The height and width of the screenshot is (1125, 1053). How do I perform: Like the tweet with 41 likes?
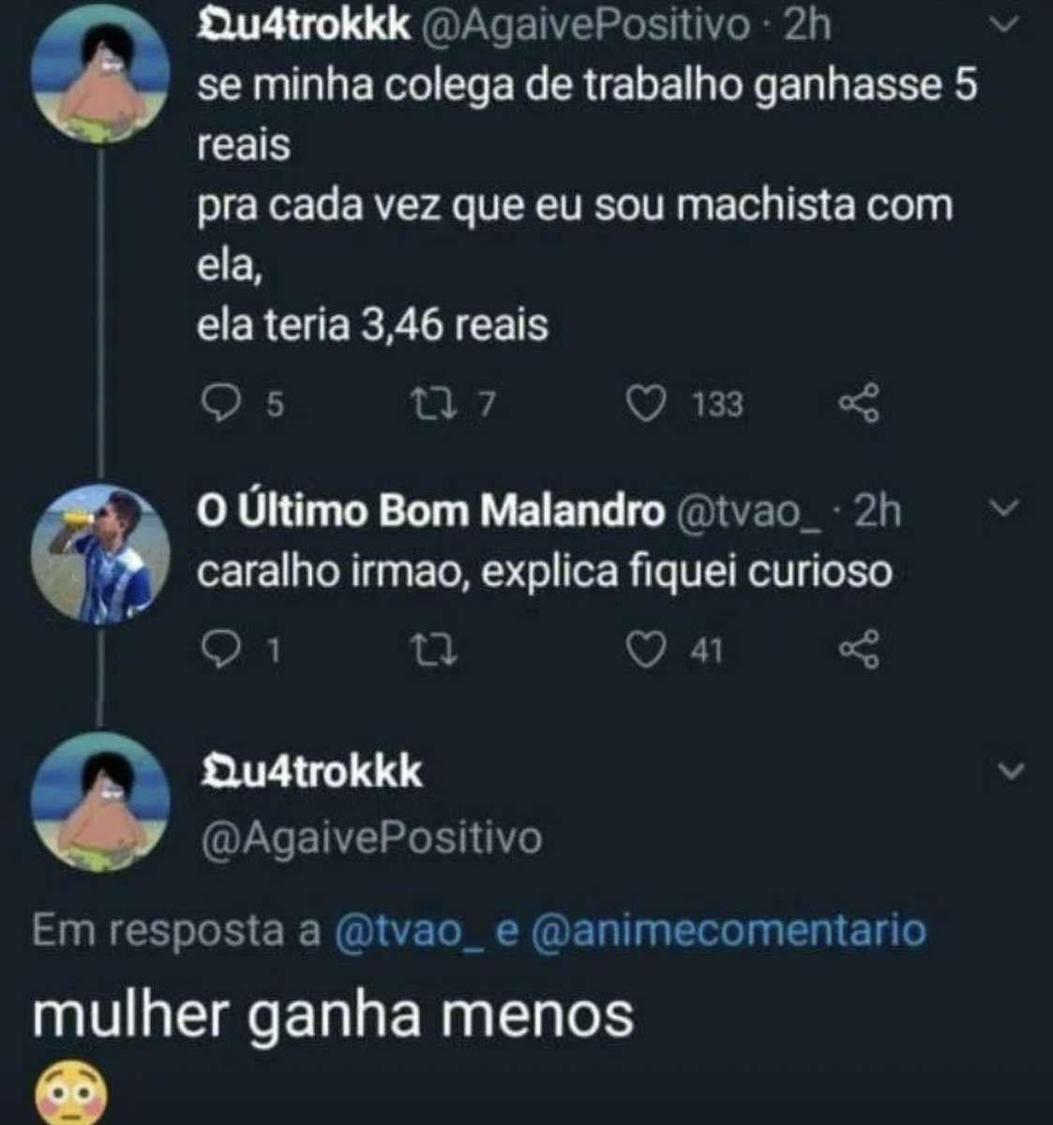(x=645, y=650)
